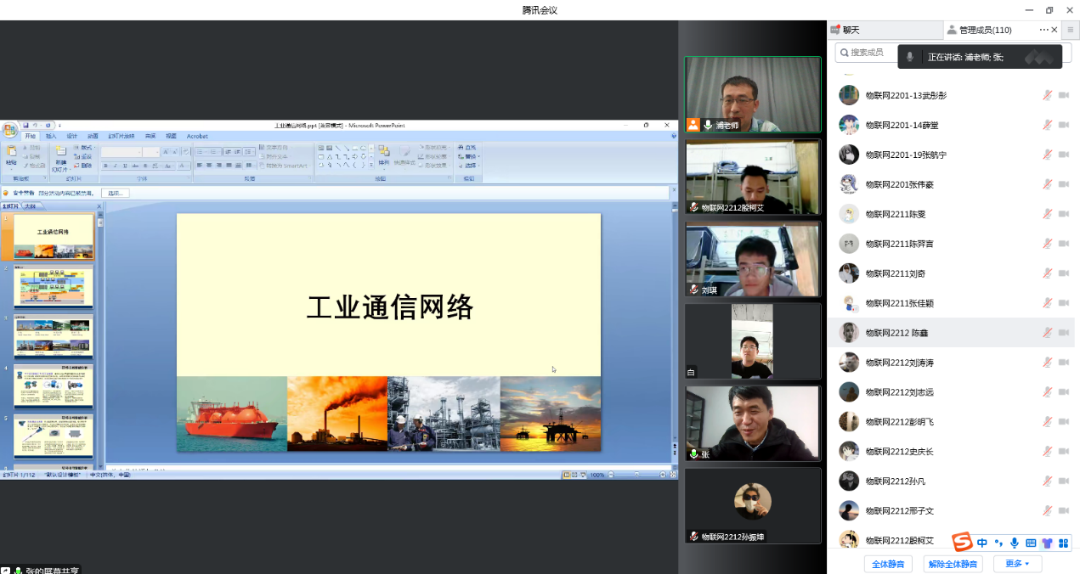Open the Sogou toolbox grid icon
Viewport: 1080px width, 574px height.
pyautogui.click(x=1063, y=543)
